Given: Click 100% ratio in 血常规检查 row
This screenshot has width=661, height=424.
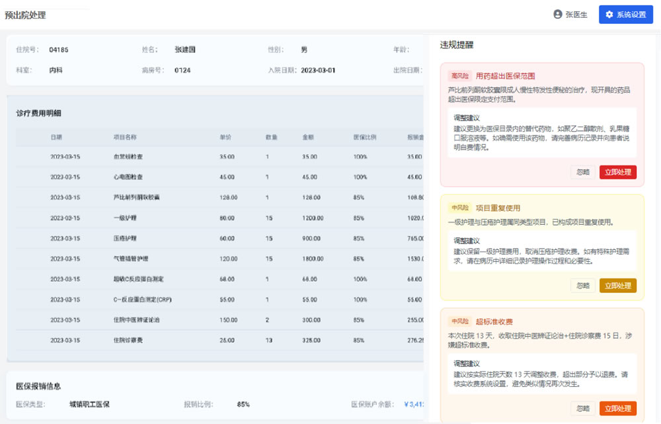Looking at the screenshot, I should pyautogui.click(x=360, y=157).
